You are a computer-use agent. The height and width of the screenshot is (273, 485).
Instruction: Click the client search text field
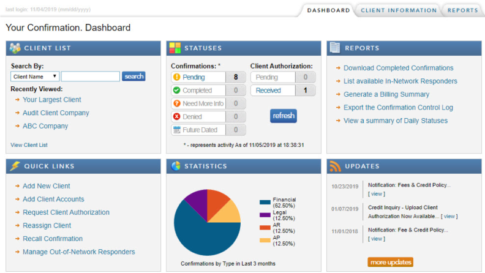[91, 77]
